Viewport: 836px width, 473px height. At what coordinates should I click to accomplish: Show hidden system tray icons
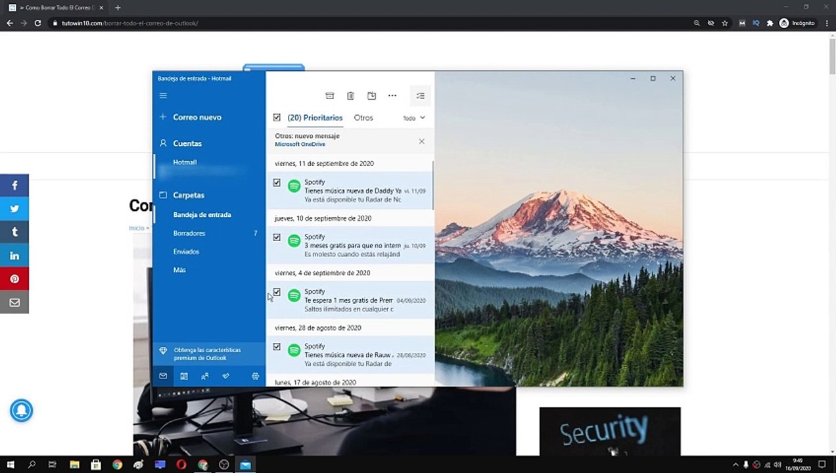click(x=735, y=464)
